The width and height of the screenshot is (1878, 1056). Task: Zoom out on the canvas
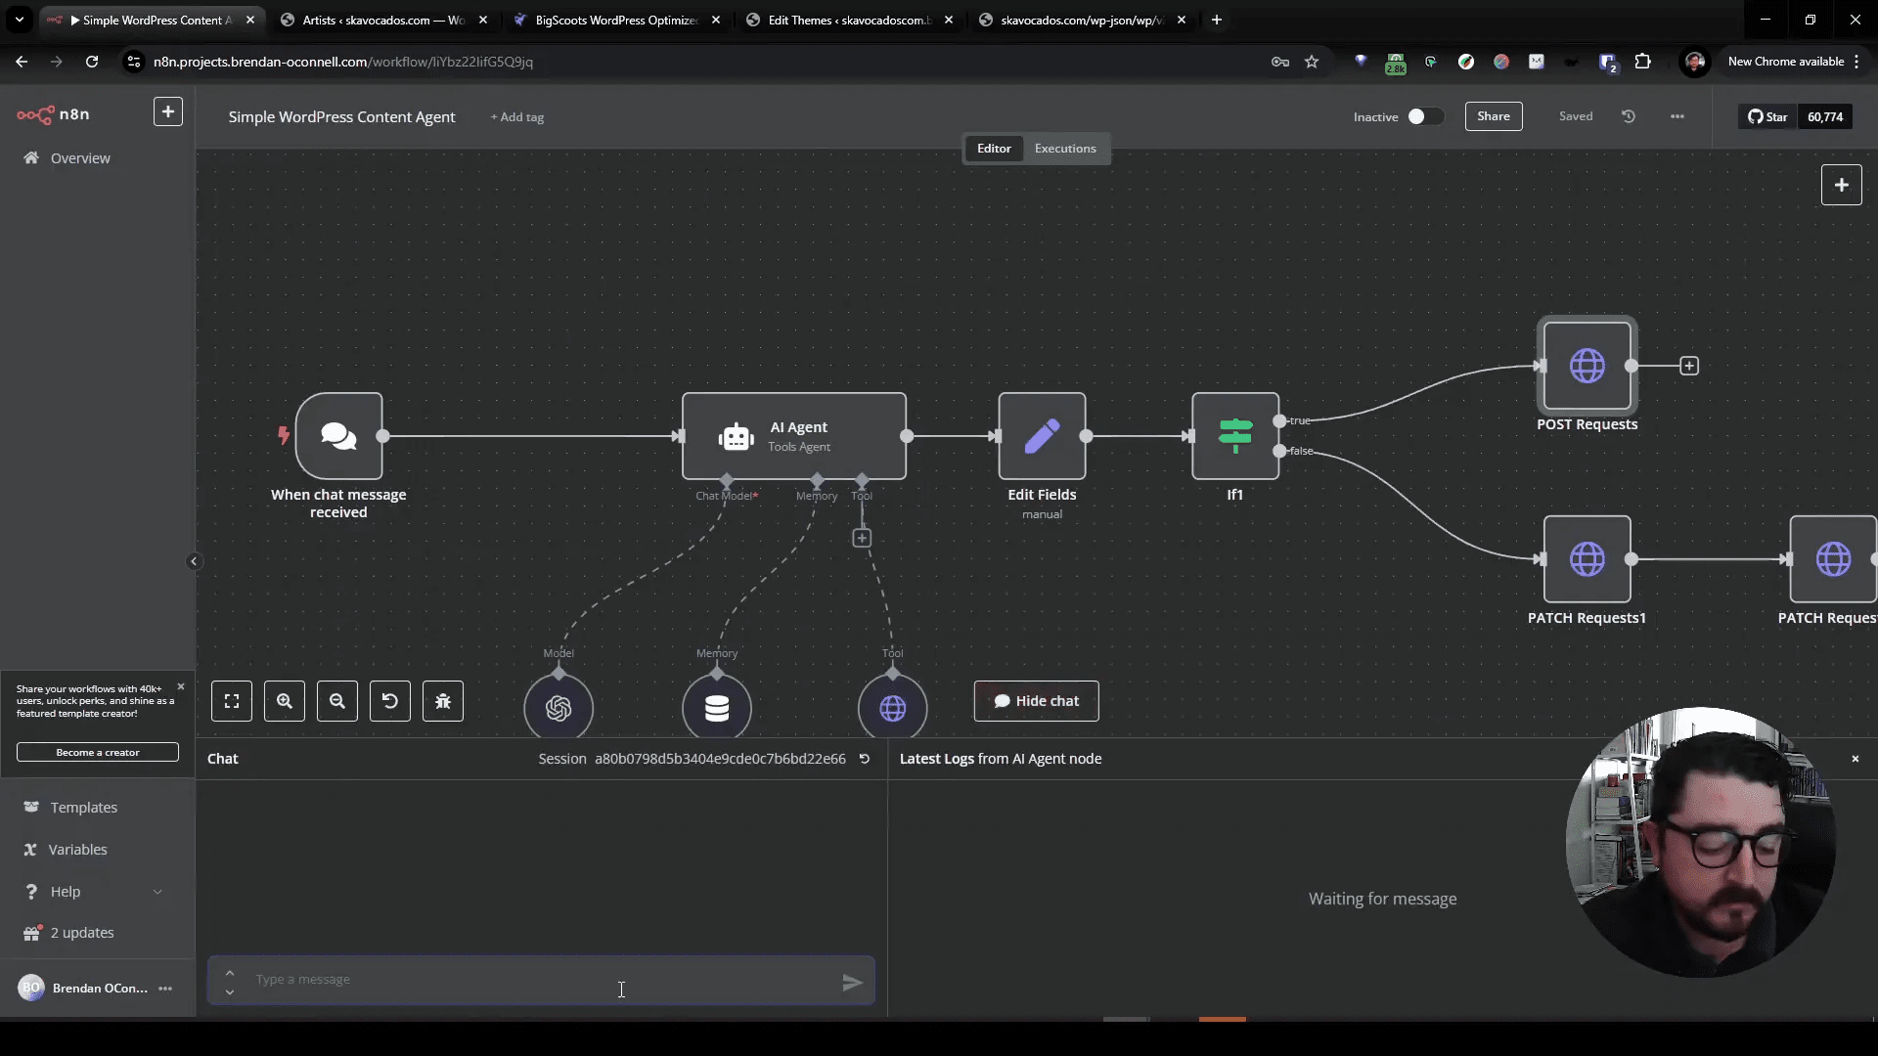coord(337,701)
